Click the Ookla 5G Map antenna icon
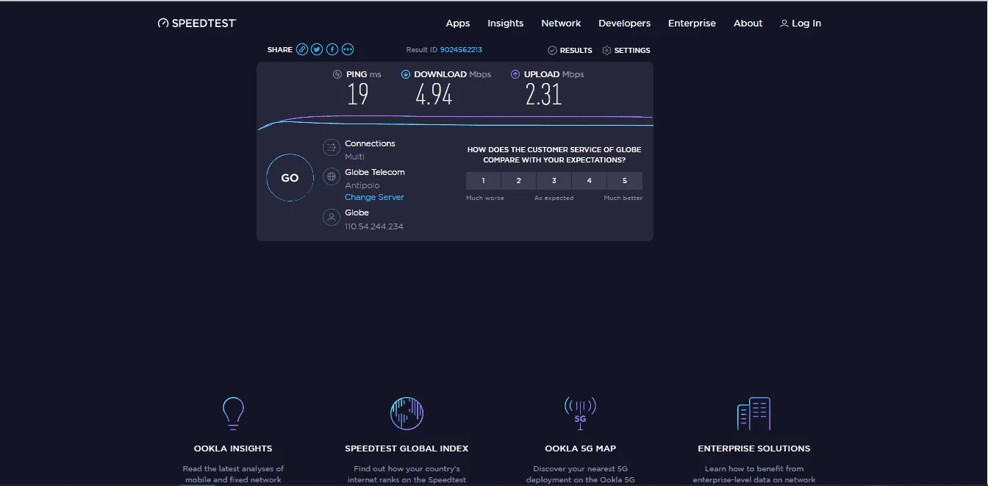 coord(580,413)
